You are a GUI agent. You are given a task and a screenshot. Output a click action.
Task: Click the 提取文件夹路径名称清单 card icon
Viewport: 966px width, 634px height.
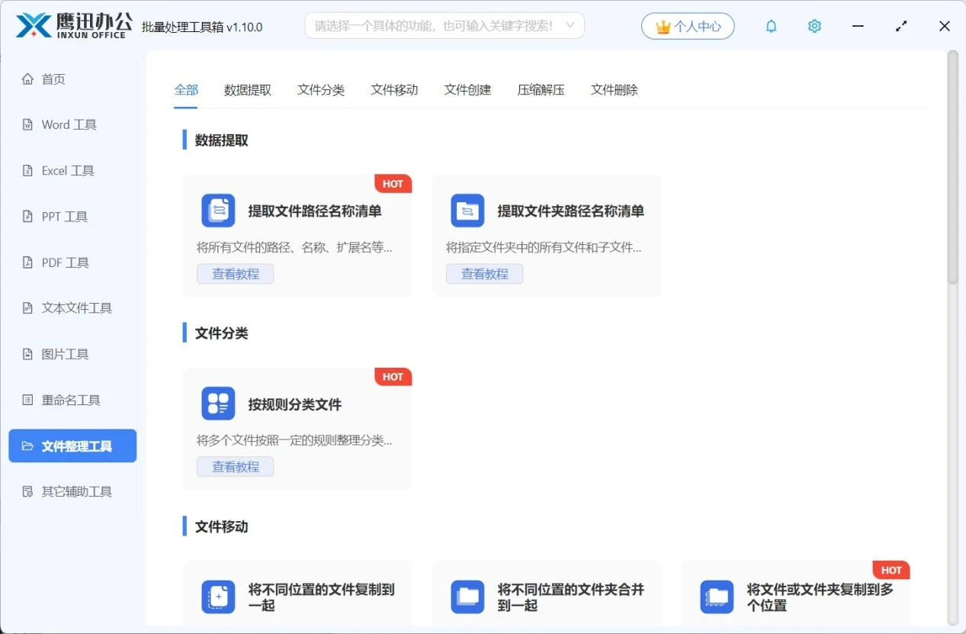click(x=467, y=211)
